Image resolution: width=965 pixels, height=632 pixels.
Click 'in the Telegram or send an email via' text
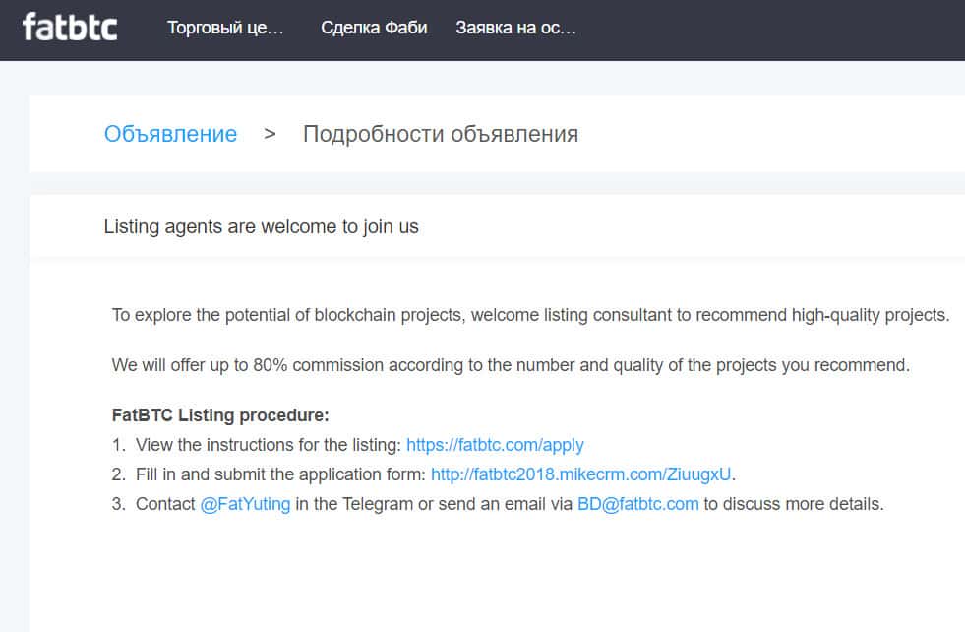pos(434,505)
